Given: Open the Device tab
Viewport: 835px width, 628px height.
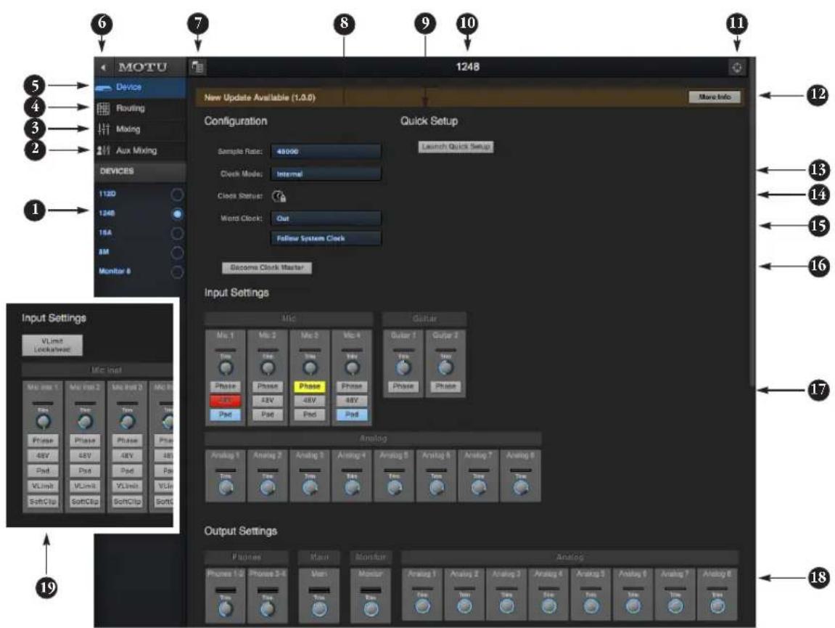Looking at the screenshot, I should tap(140, 87).
